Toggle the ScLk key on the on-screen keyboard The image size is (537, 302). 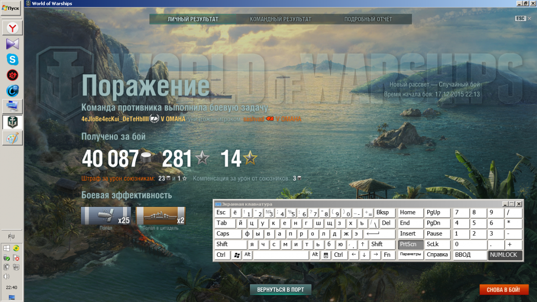(436, 244)
